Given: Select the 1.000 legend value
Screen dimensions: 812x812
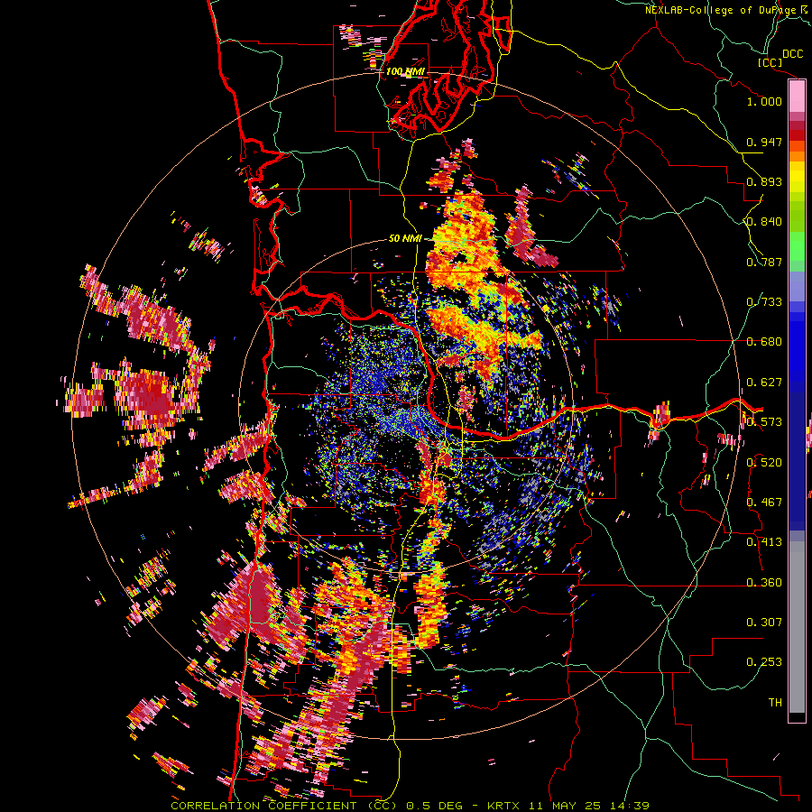Looking at the screenshot, I should [x=764, y=101].
